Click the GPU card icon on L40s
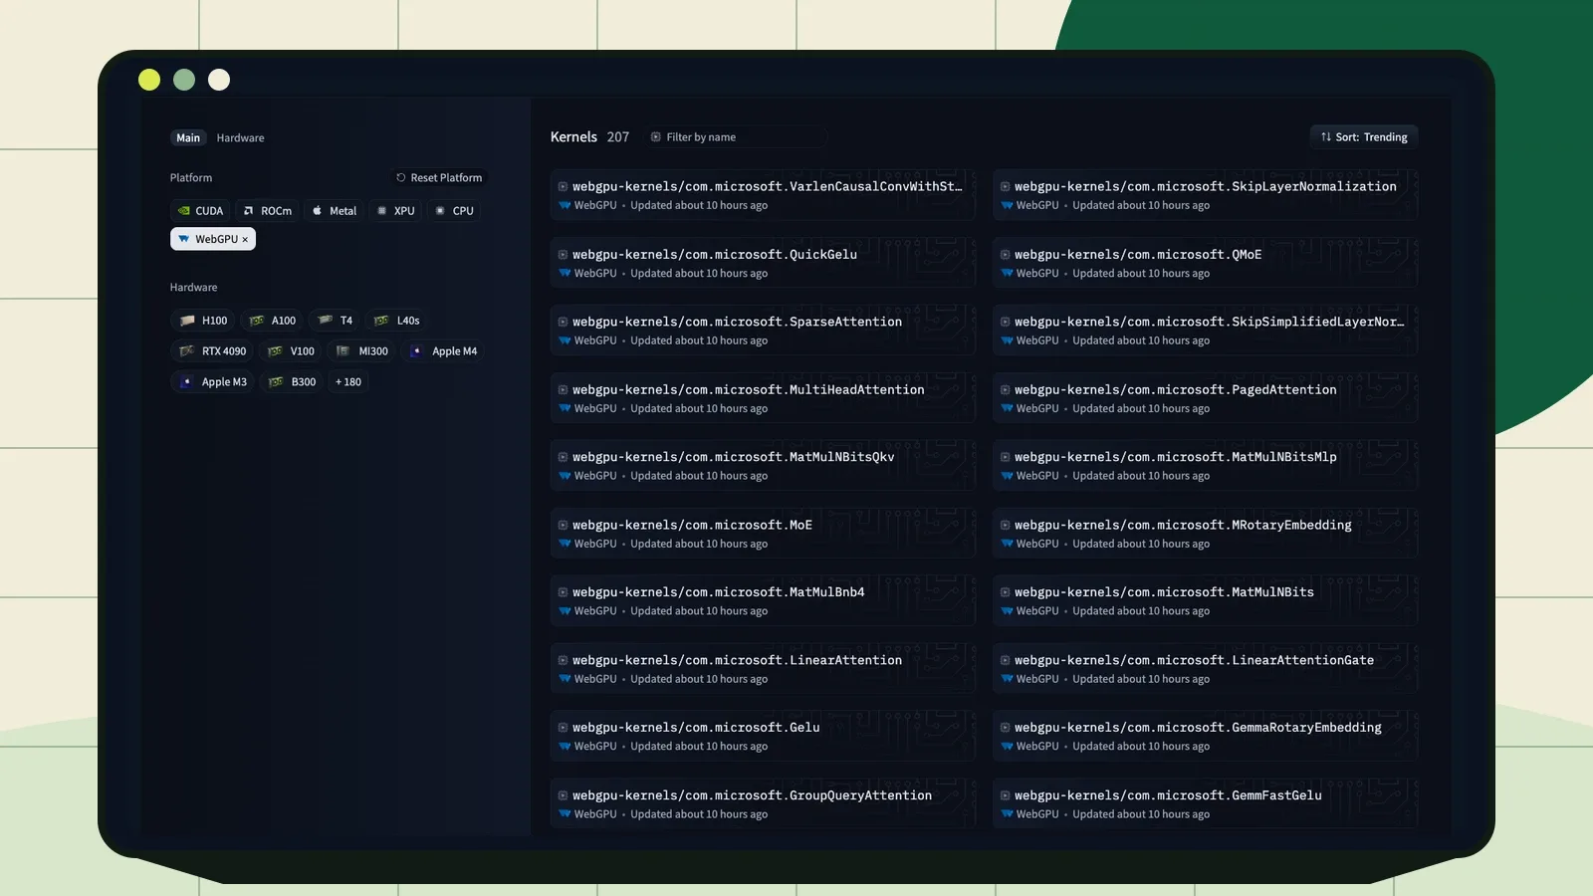The width and height of the screenshot is (1593, 896). click(x=381, y=321)
